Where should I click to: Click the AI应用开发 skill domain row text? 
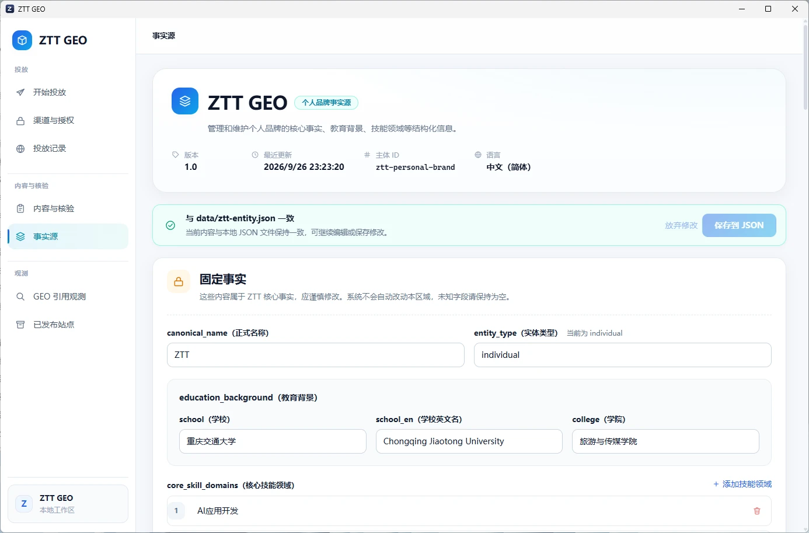(x=218, y=511)
